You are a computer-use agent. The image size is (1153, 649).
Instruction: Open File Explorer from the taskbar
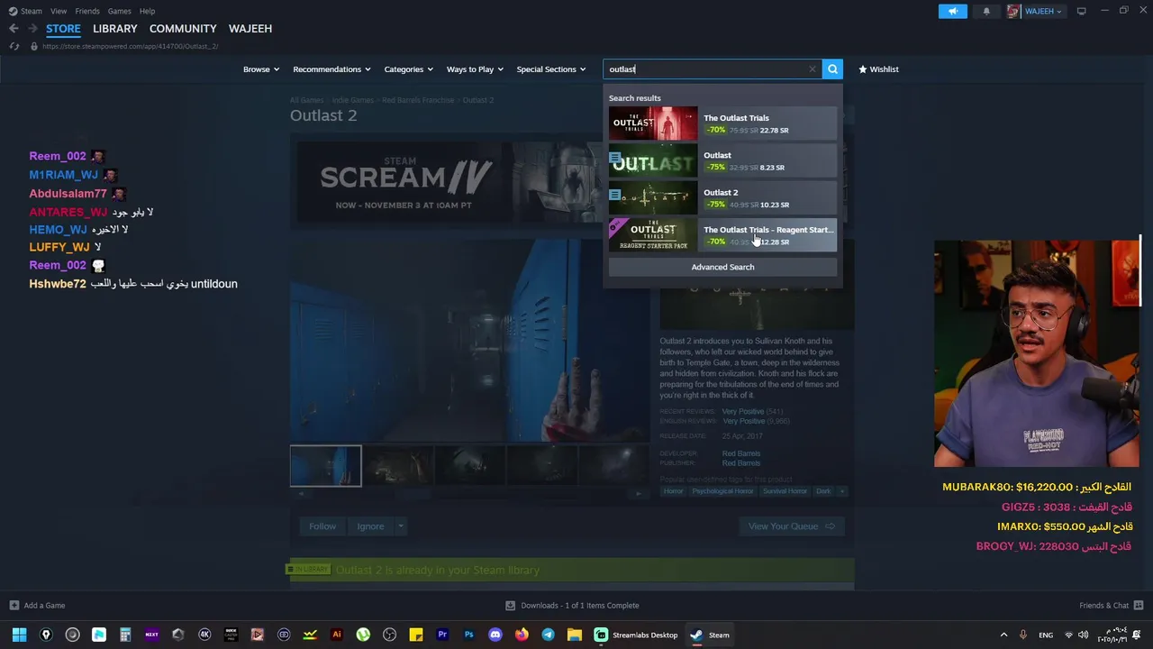point(574,635)
